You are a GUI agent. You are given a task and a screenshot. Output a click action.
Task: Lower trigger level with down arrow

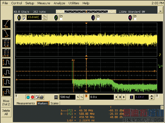(152, 98)
